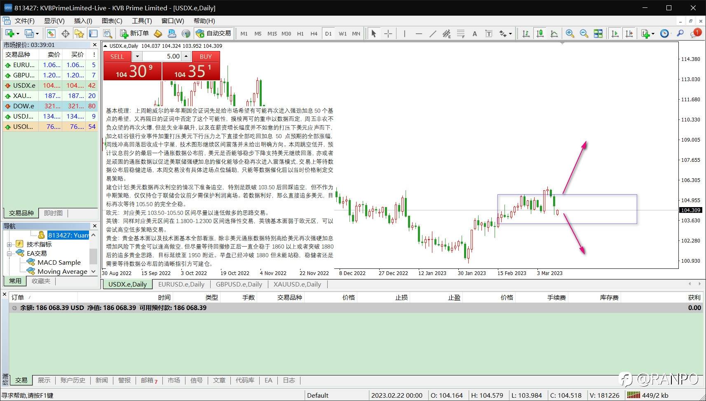Switch to candlestick chart display
Image resolution: width=706 pixels, height=401 pixels.
click(x=540, y=33)
